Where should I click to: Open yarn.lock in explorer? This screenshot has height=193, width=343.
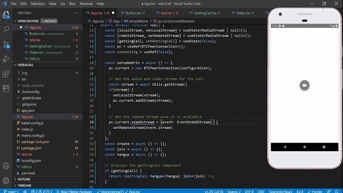tap(28, 173)
